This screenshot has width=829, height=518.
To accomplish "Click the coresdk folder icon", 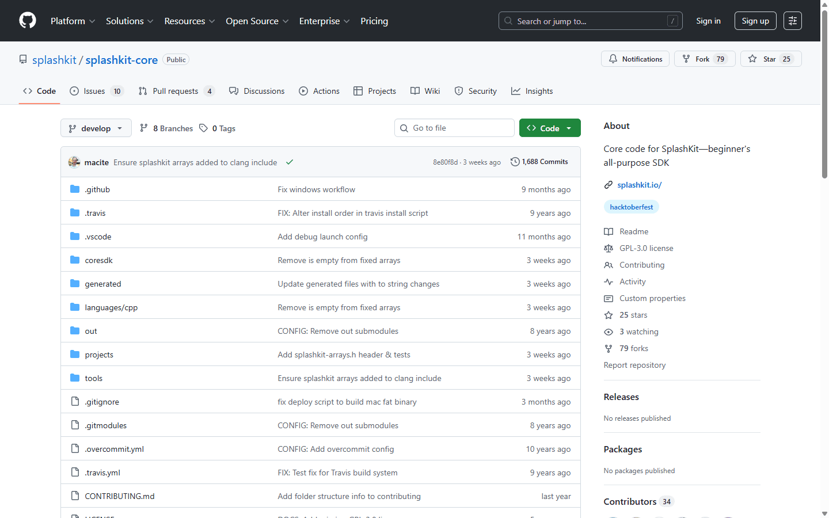I will click(75, 260).
